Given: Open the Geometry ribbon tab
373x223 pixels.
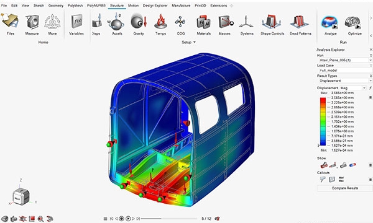Looking at the screenshot, I should [x=56, y=6].
